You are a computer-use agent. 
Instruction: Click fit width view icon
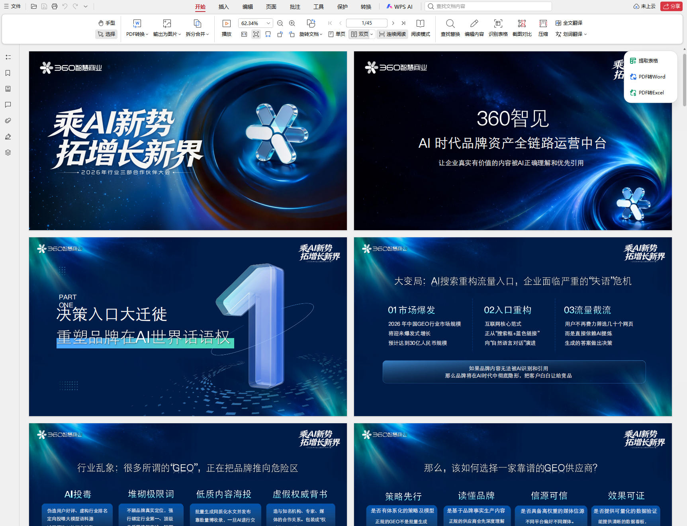pos(268,34)
